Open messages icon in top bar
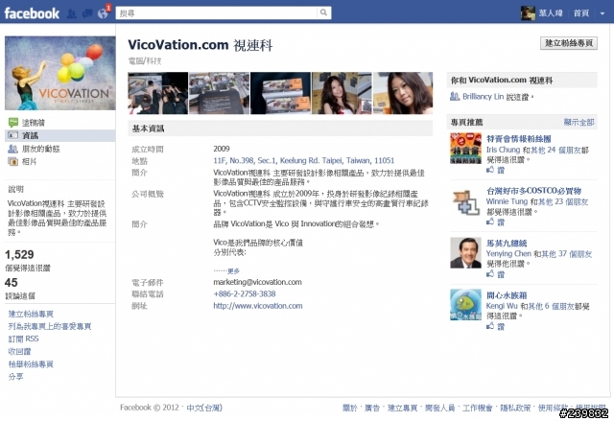Screen dimensions: 614x421 [87, 13]
